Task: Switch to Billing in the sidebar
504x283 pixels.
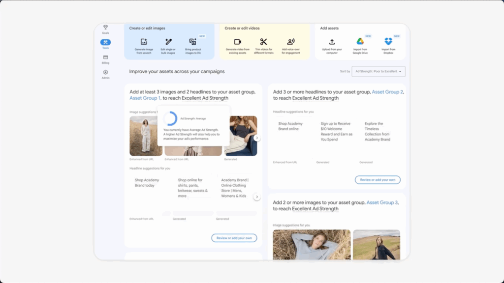Action: [x=105, y=59]
